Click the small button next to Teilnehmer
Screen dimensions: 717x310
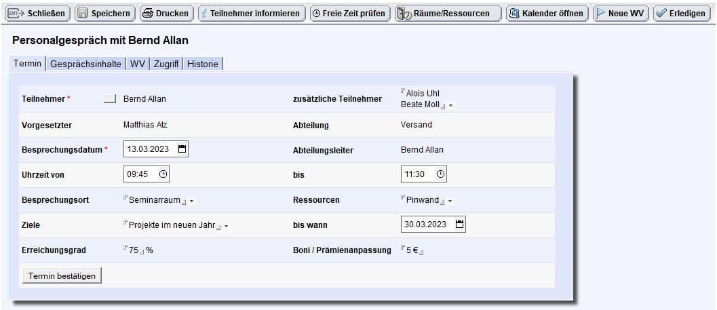tap(110, 99)
